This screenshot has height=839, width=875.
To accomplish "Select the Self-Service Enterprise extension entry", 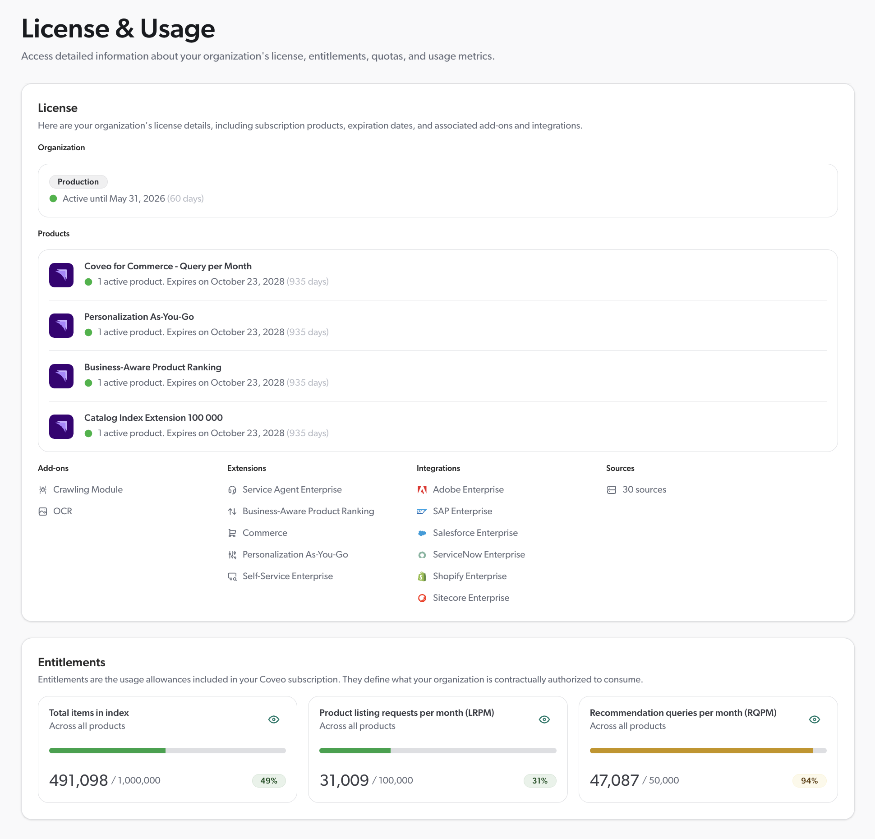I will pyautogui.click(x=287, y=576).
